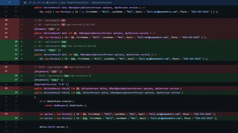Viewport: 238px width, 133px height.
Task: Click removed comment '// GET ~/api/people/{id}' on line 20
Action: [x=50, y=20]
